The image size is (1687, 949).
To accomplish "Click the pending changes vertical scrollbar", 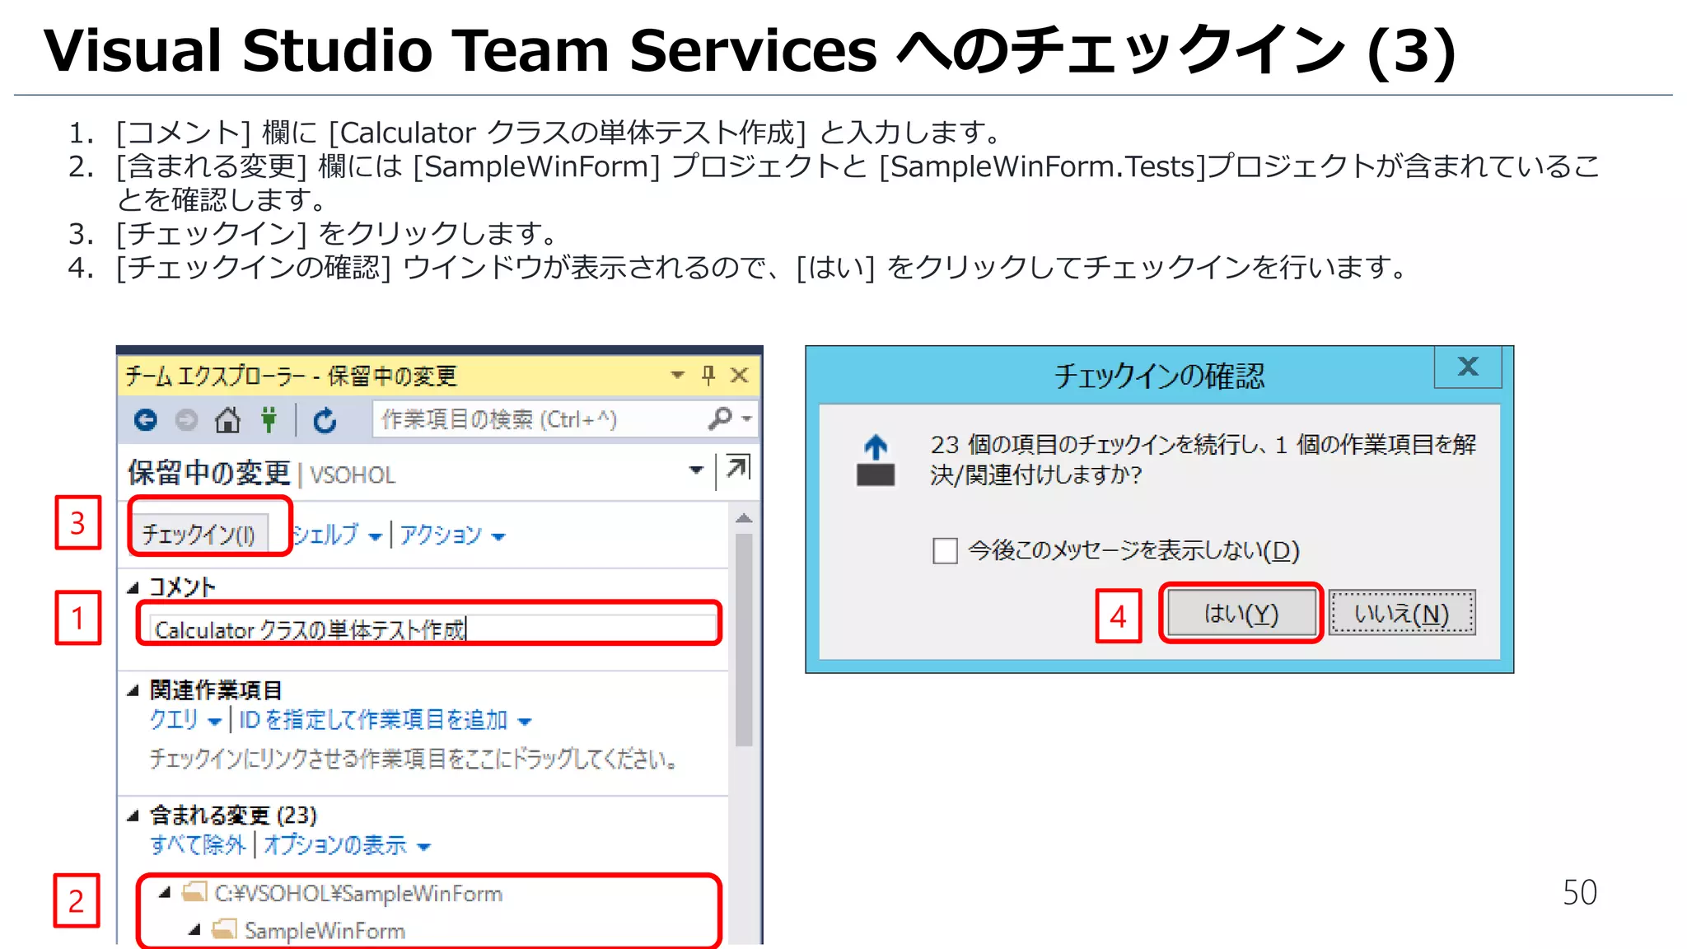I will coord(744,640).
